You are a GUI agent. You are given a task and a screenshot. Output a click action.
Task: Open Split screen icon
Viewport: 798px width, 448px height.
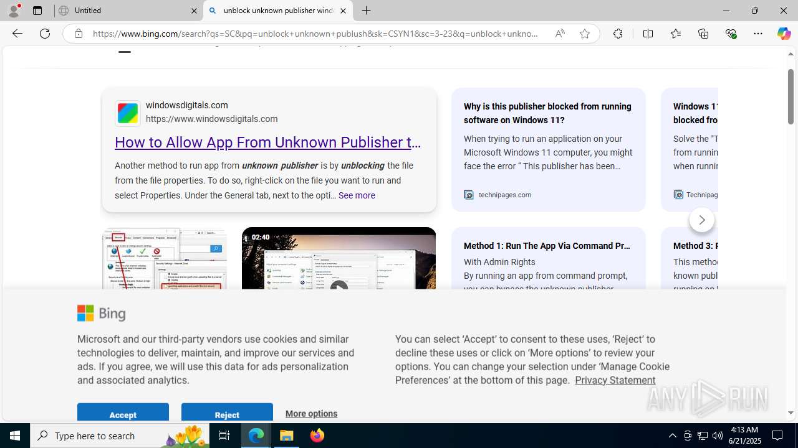click(x=648, y=34)
